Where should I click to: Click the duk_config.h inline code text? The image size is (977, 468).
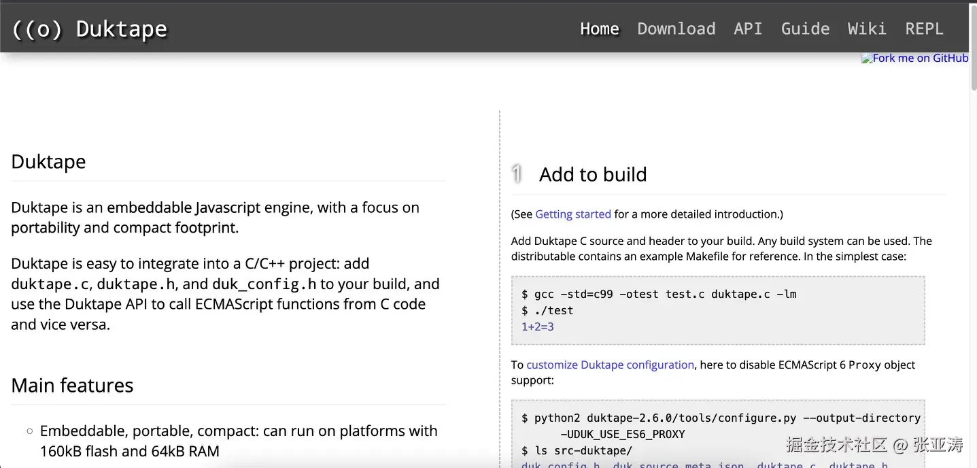264,284
